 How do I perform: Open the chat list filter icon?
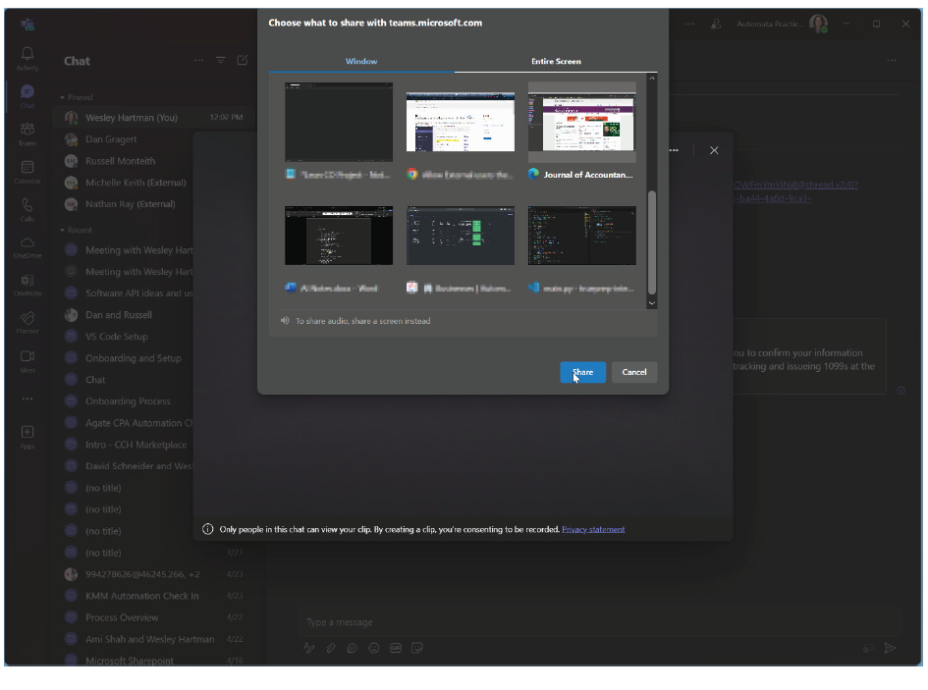[221, 61]
